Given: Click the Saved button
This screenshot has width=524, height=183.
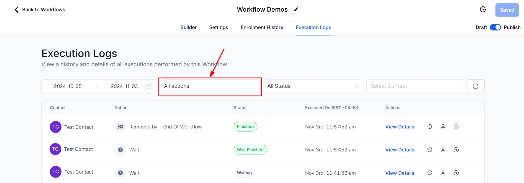Looking at the screenshot, I should tap(507, 10).
